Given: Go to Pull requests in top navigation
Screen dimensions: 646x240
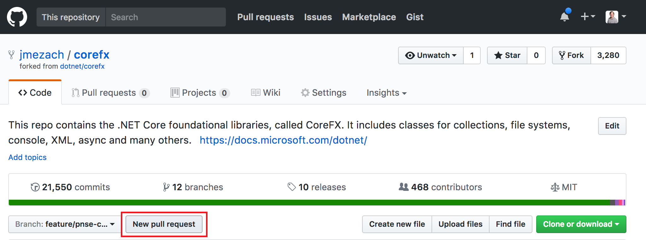Looking at the screenshot, I should [266, 17].
